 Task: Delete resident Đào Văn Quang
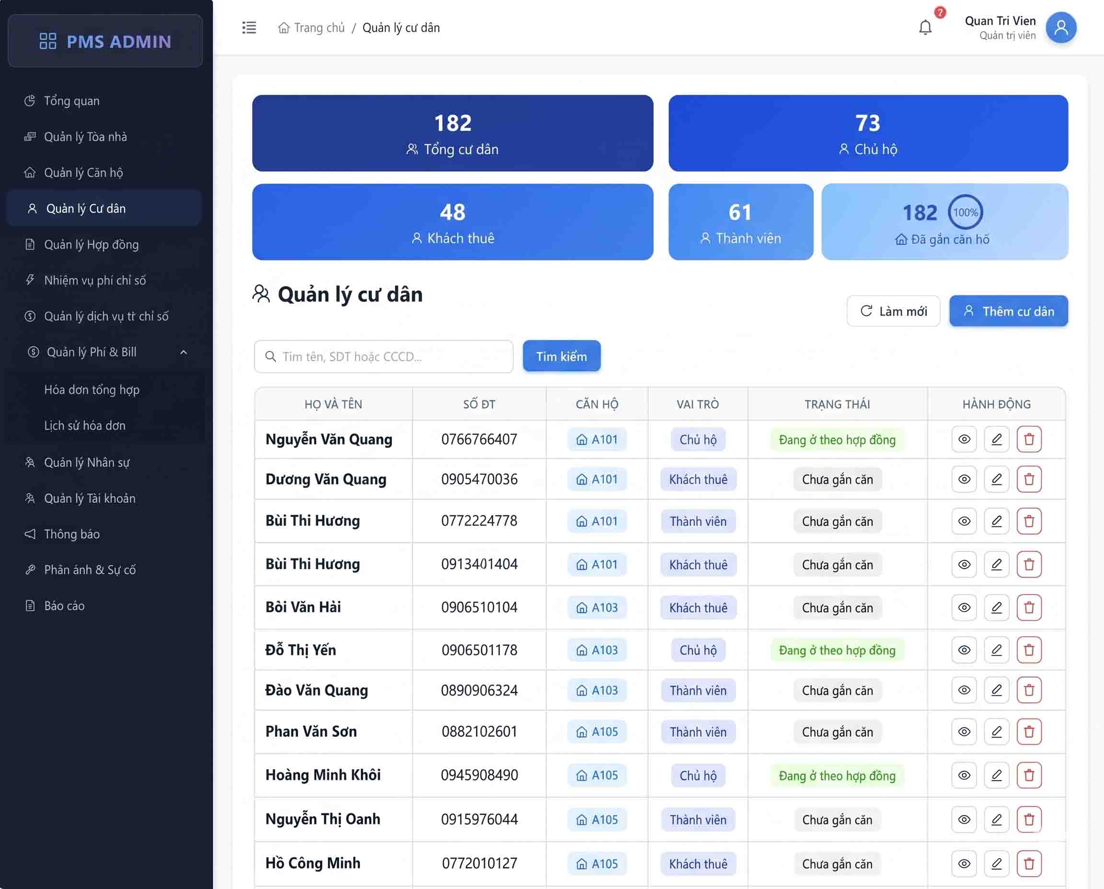1029,690
